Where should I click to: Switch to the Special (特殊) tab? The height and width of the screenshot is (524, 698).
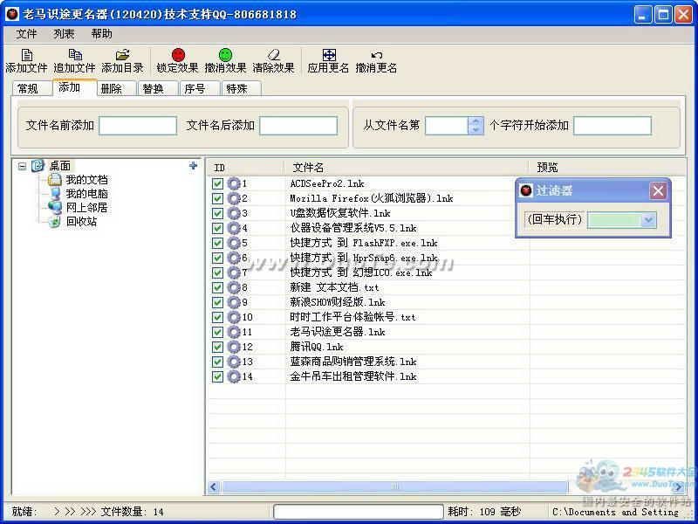[x=241, y=89]
